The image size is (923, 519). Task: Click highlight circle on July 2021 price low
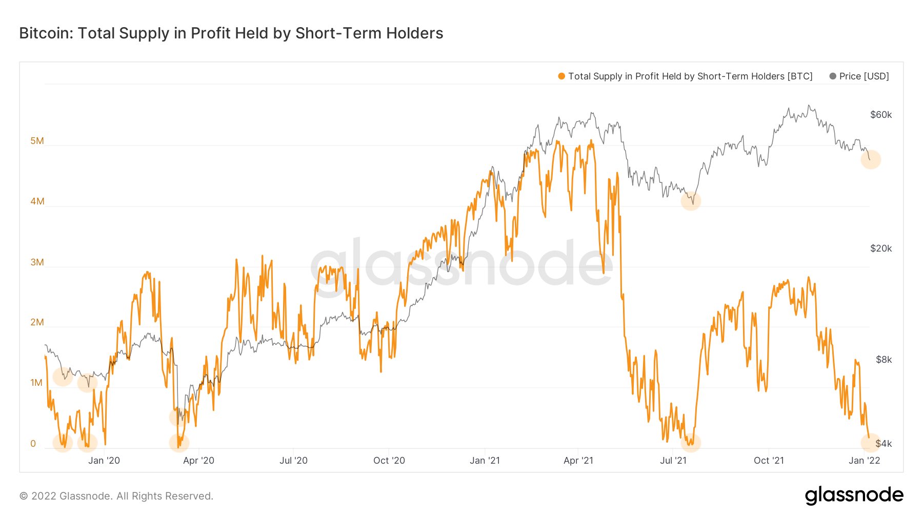[x=691, y=201]
